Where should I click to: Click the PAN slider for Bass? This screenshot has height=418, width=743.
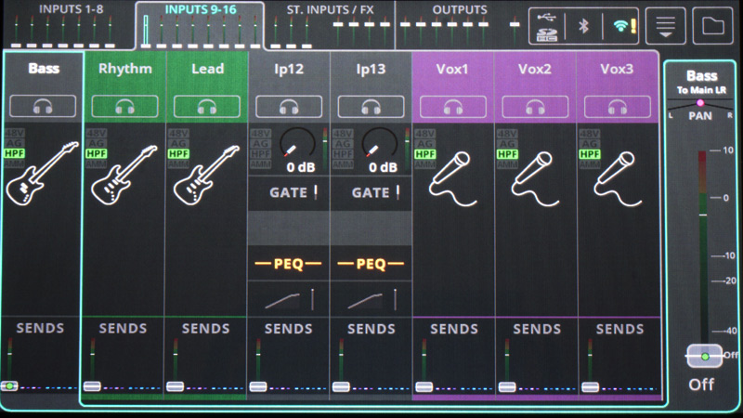pos(700,105)
